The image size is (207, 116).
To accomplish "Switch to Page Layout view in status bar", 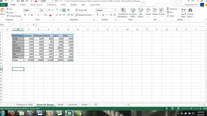I will tap(172, 109).
